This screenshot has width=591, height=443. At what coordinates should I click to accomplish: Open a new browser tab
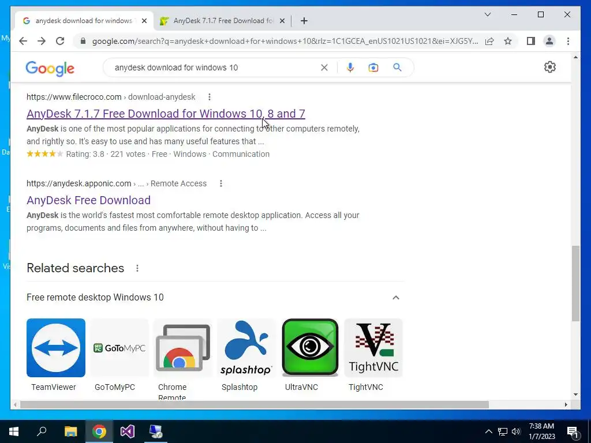click(304, 21)
